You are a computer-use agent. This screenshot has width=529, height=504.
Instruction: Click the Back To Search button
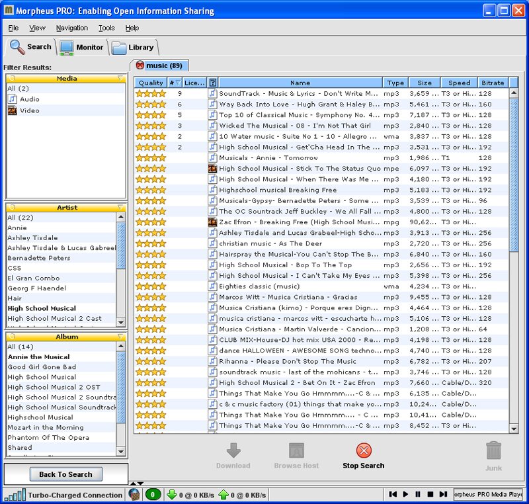(x=65, y=474)
